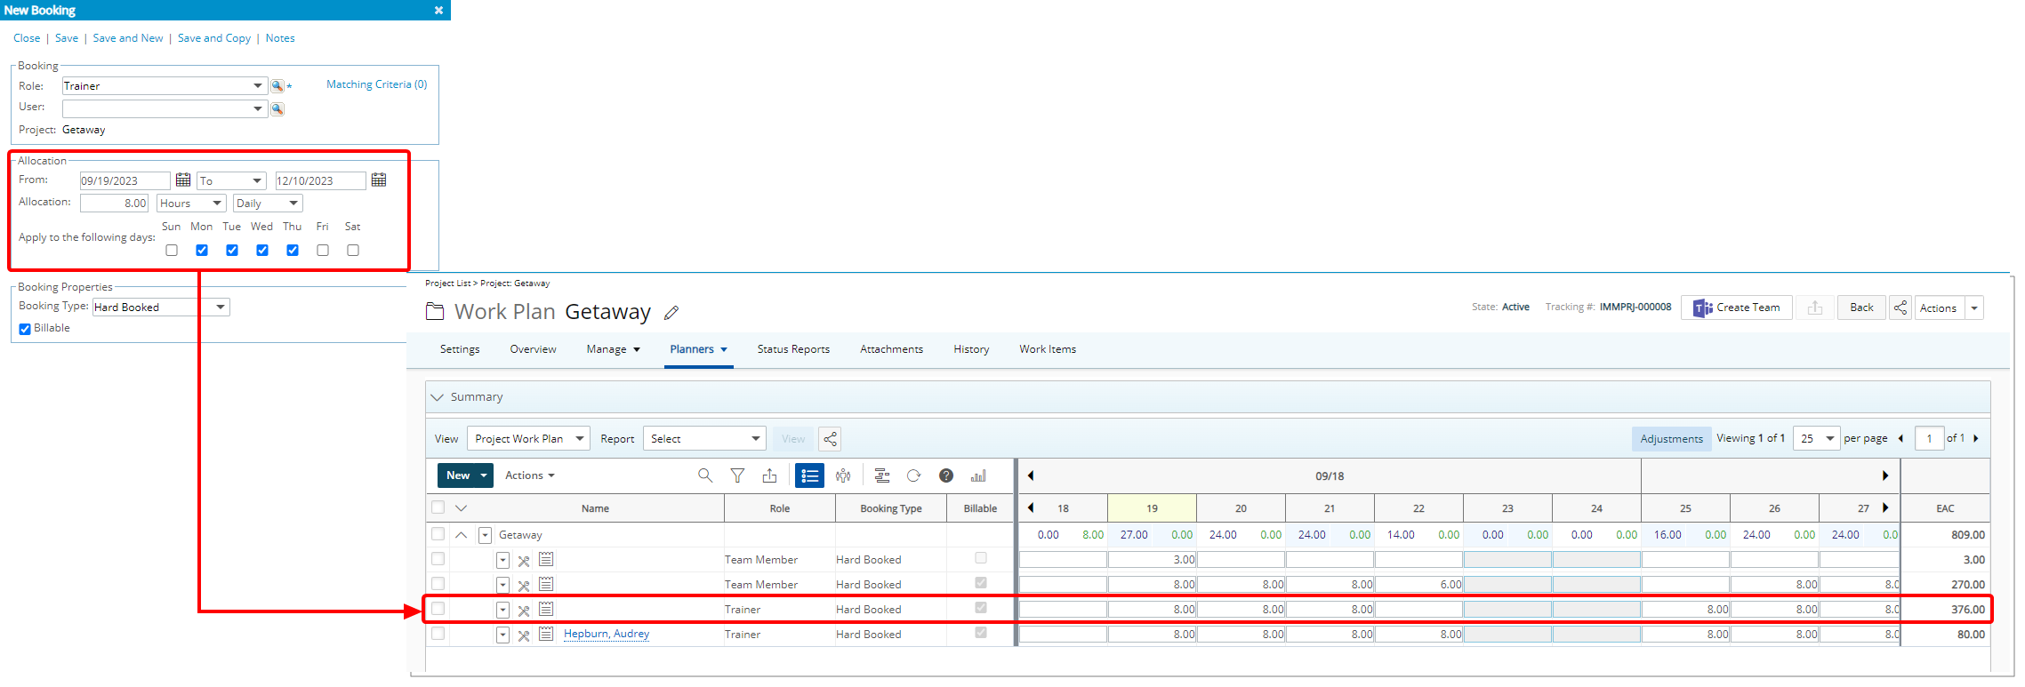
Task: Open search in Work Plan toolbar
Action: coord(705,475)
